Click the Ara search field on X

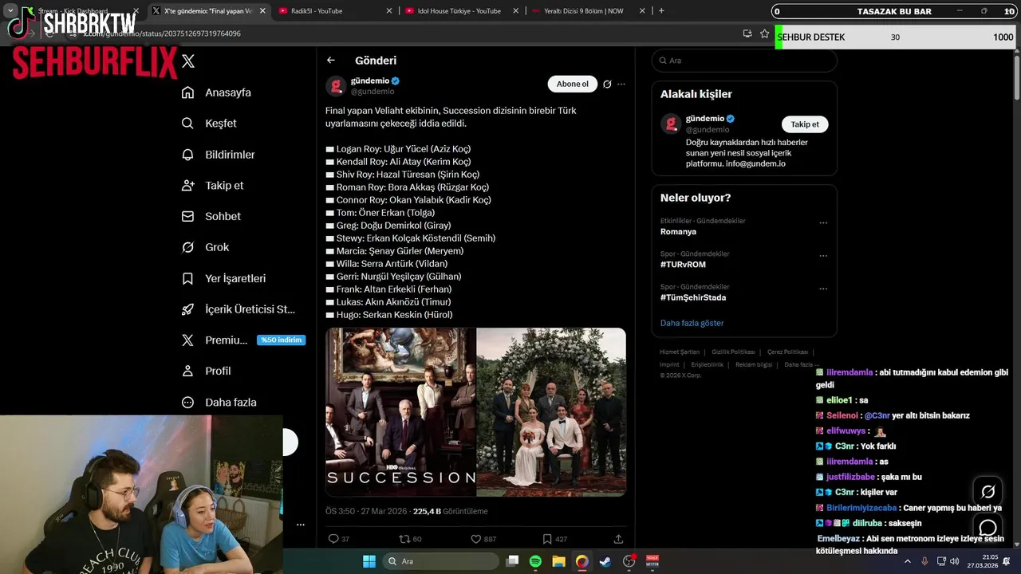[x=744, y=61]
